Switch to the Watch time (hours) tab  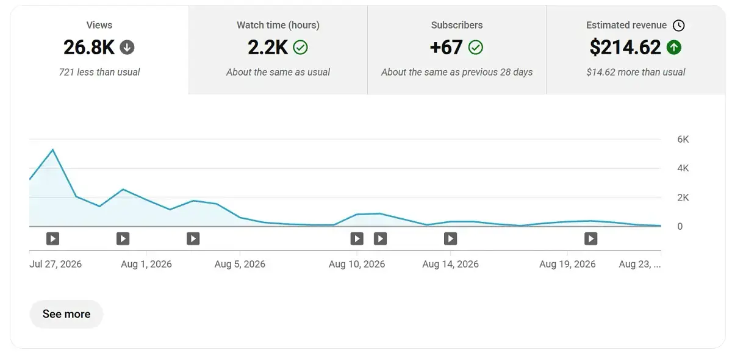coord(278,50)
